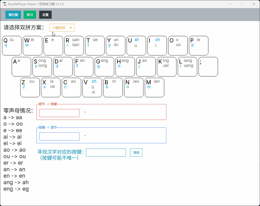The image size is (260, 206).
Task: Open the 设置 settings tab
Action: [x=45, y=15]
